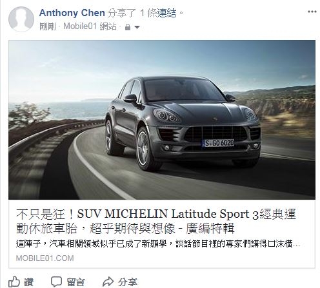Expand the privacy audience dropdown arrow

[x=137, y=27]
